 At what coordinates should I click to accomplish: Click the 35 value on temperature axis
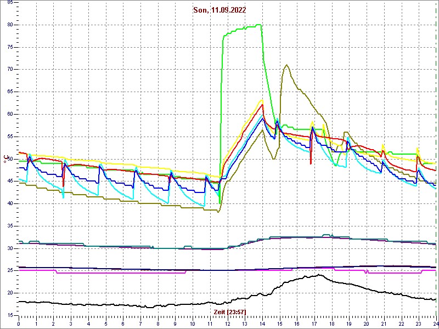tap(9, 226)
